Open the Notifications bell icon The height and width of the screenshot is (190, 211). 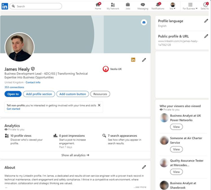coord(158,6)
